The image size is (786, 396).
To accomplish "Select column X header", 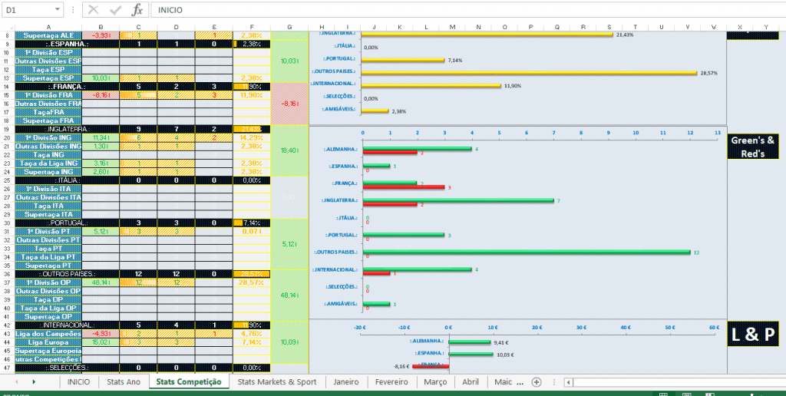I will coord(740,27).
